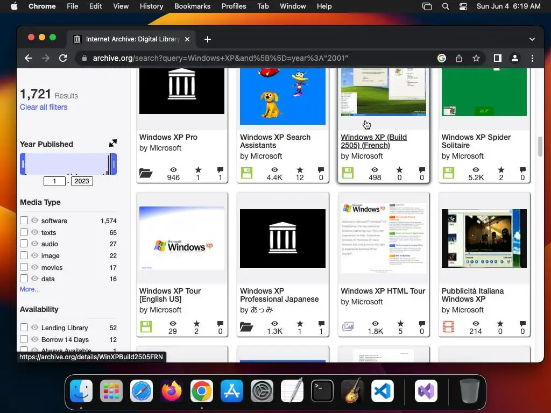Open Spotlight search in the menu bar
Image resolution: width=551 pixels, height=413 pixels.
[445, 6]
